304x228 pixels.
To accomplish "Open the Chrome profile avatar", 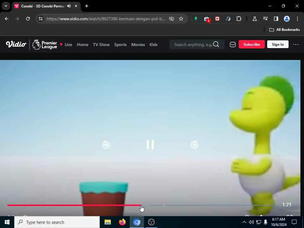I will (286, 19).
